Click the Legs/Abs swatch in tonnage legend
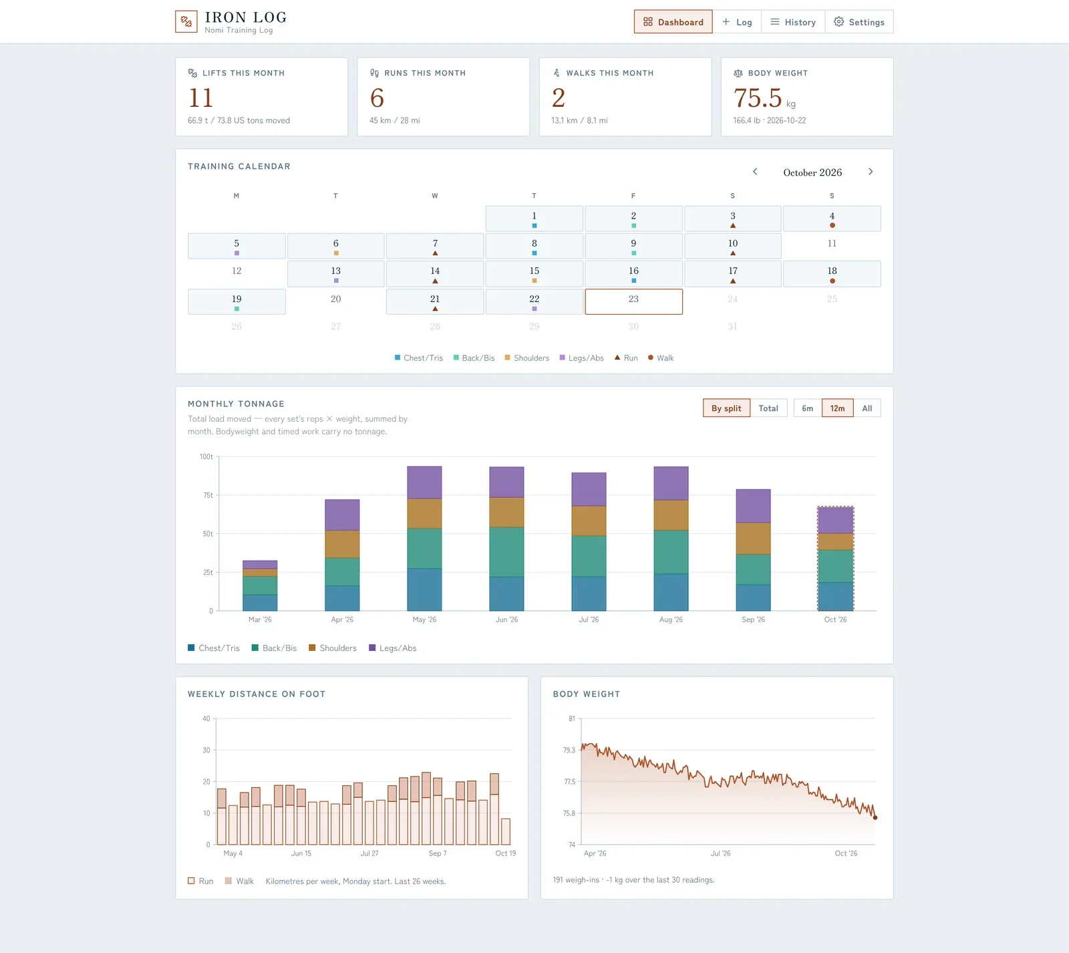Image resolution: width=1069 pixels, height=953 pixels. [372, 648]
